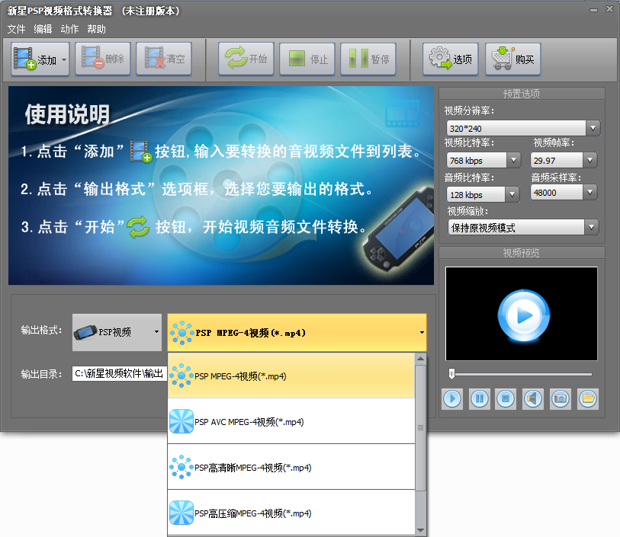The image size is (620, 537).
Task: Click the 视频预览 panel header
Action: (522, 253)
